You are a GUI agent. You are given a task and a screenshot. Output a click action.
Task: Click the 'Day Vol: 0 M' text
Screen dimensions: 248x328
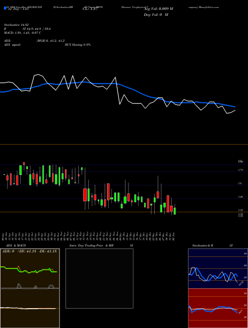[x=156, y=15]
